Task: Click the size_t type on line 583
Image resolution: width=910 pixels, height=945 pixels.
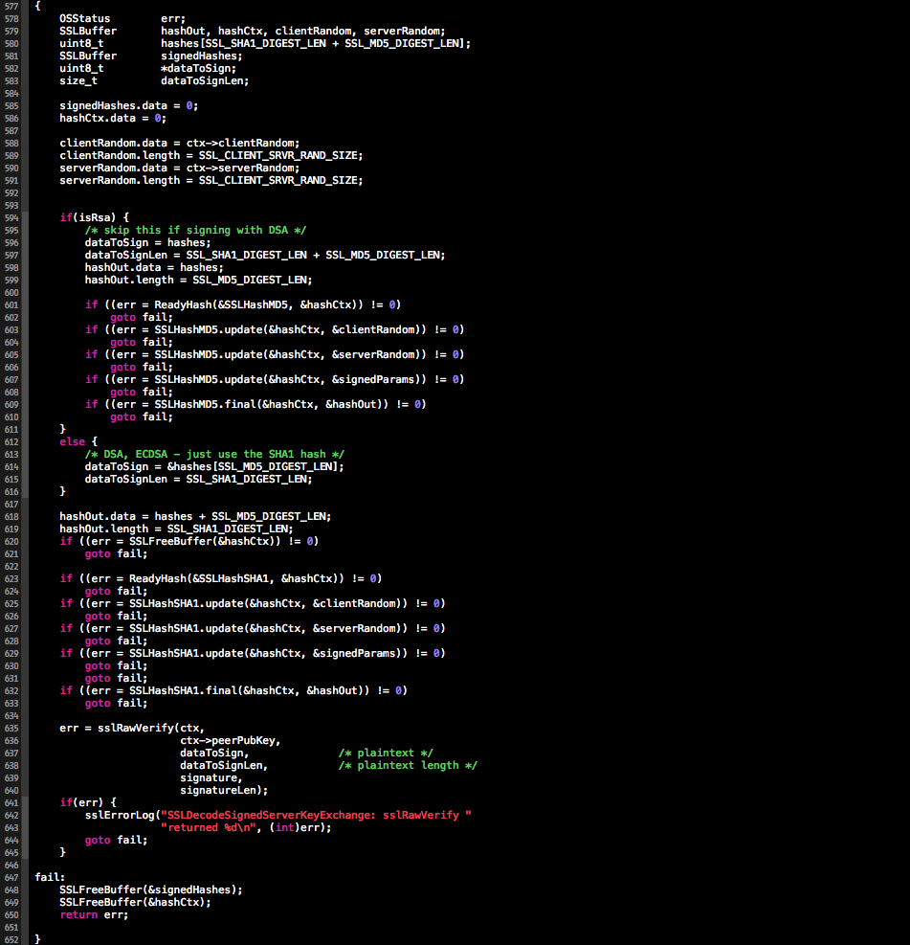Action: [x=78, y=80]
